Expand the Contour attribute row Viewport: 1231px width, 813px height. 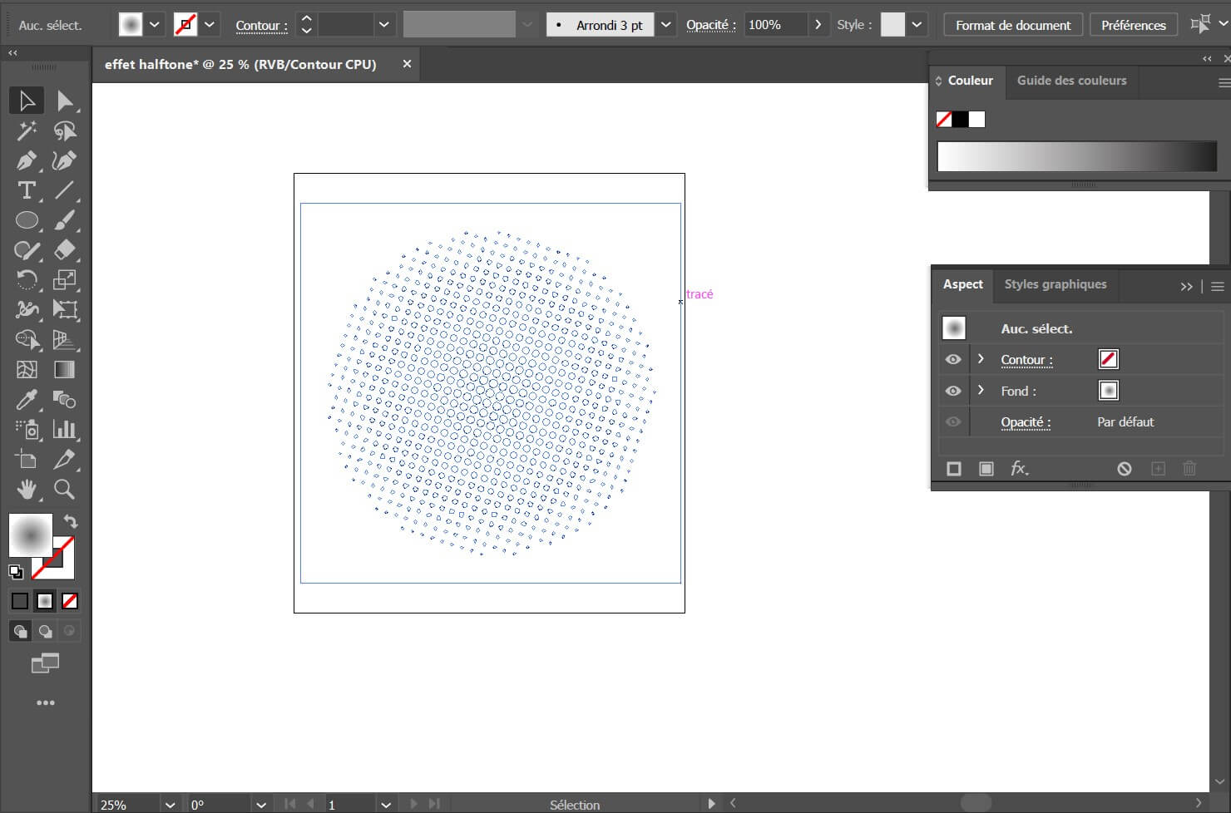[981, 359]
